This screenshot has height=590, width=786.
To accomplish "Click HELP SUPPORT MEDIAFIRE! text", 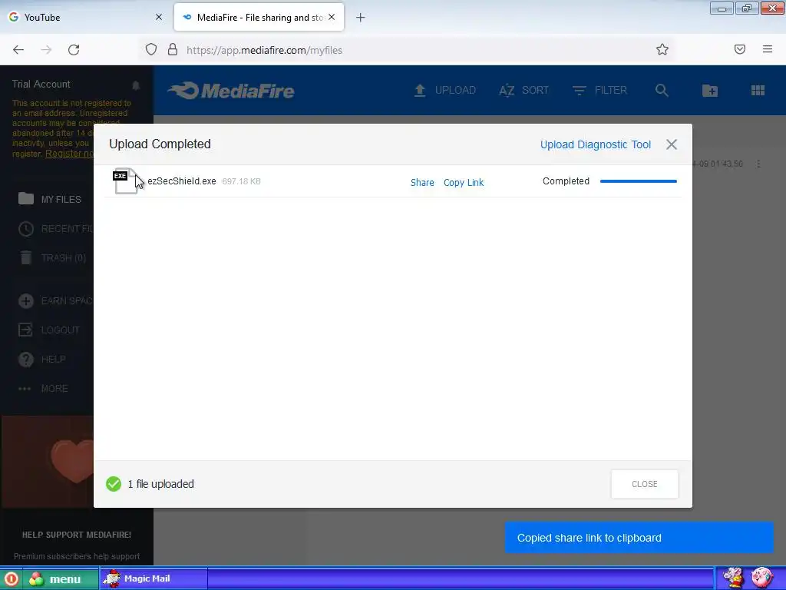I will pos(77,535).
